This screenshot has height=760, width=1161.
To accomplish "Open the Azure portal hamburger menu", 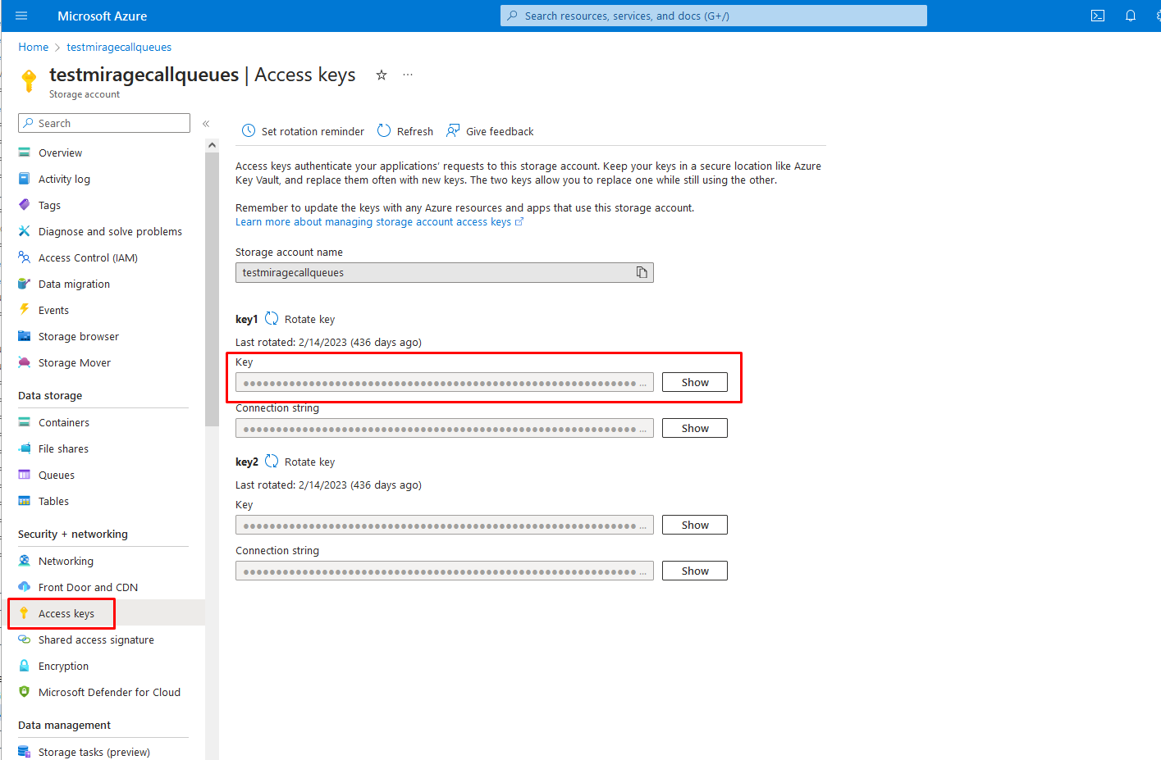I will tap(21, 16).
